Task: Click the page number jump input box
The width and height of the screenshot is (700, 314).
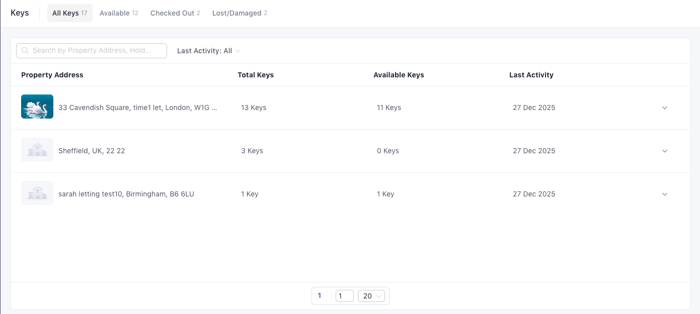Action: coord(344,296)
